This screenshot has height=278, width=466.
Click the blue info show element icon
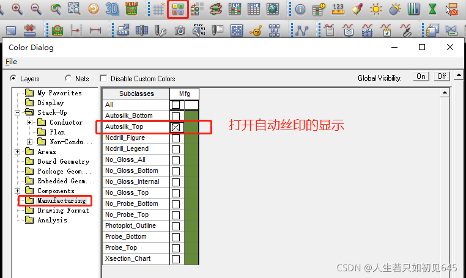point(300,9)
